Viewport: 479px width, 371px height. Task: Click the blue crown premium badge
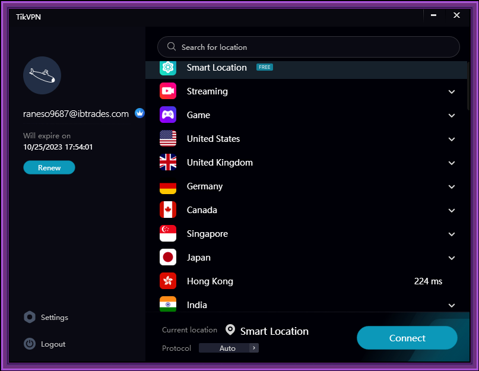click(139, 113)
